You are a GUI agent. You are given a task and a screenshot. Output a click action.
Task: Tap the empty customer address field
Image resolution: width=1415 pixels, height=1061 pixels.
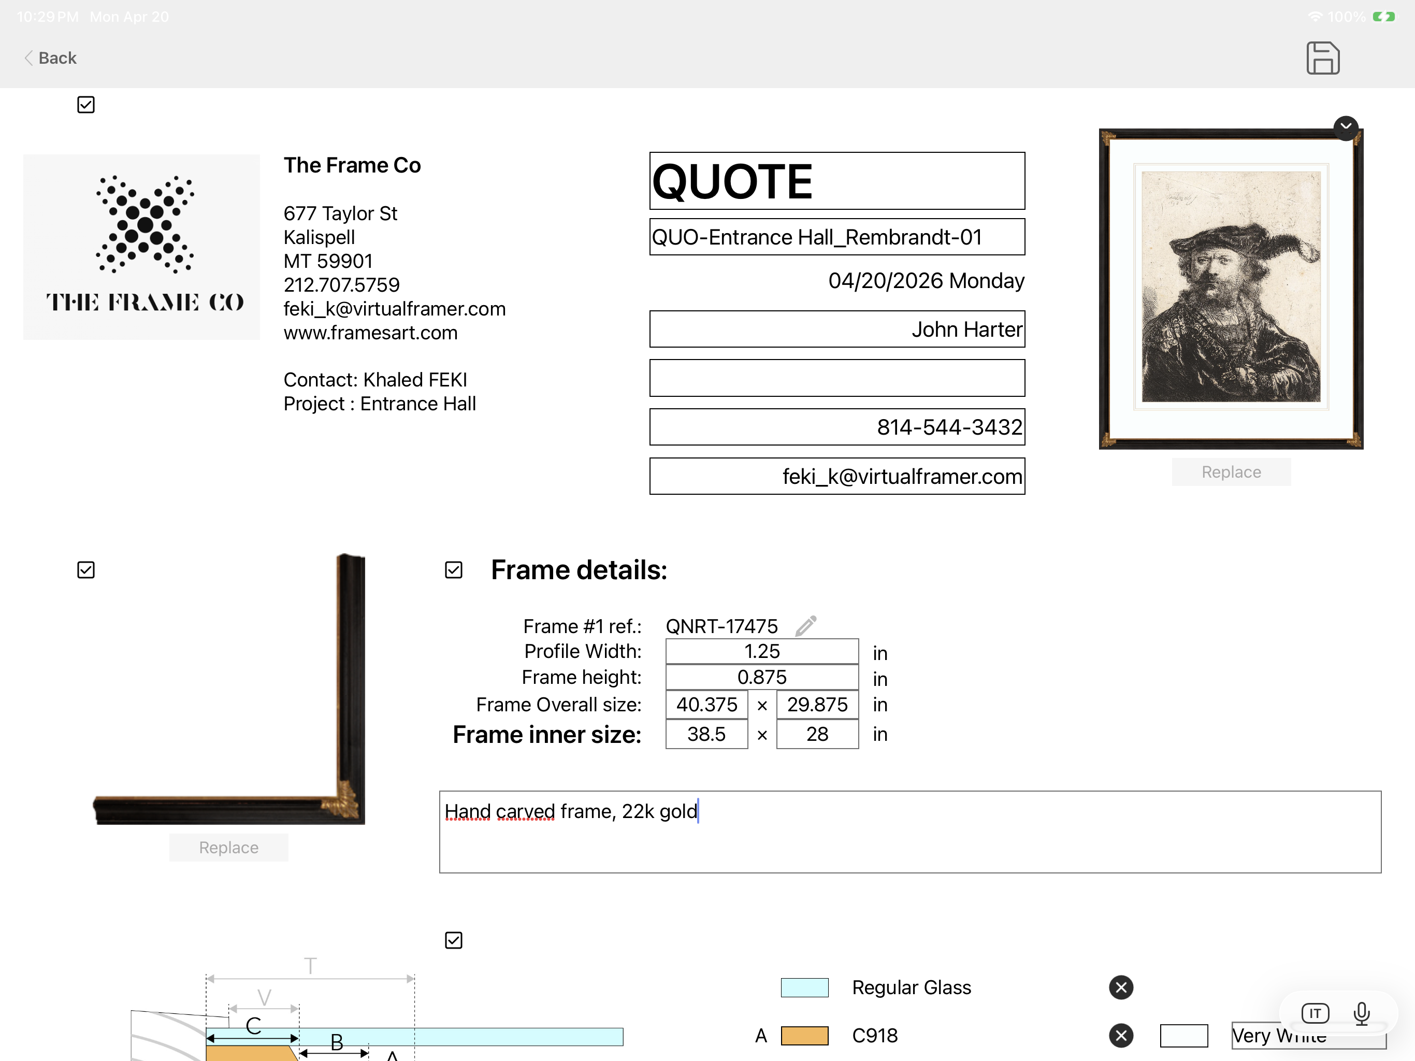point(836,378)
